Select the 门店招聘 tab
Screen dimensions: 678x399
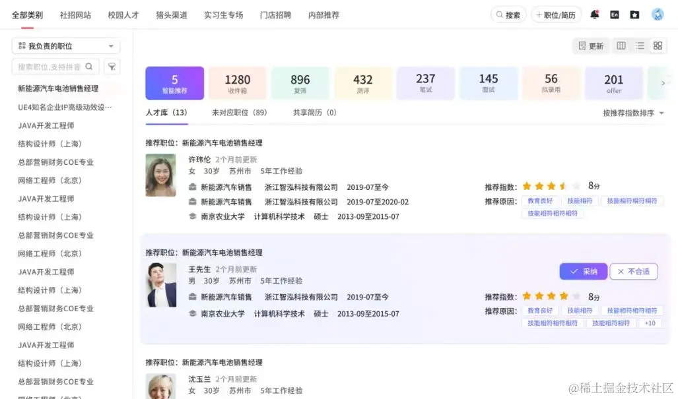(275, 15)
